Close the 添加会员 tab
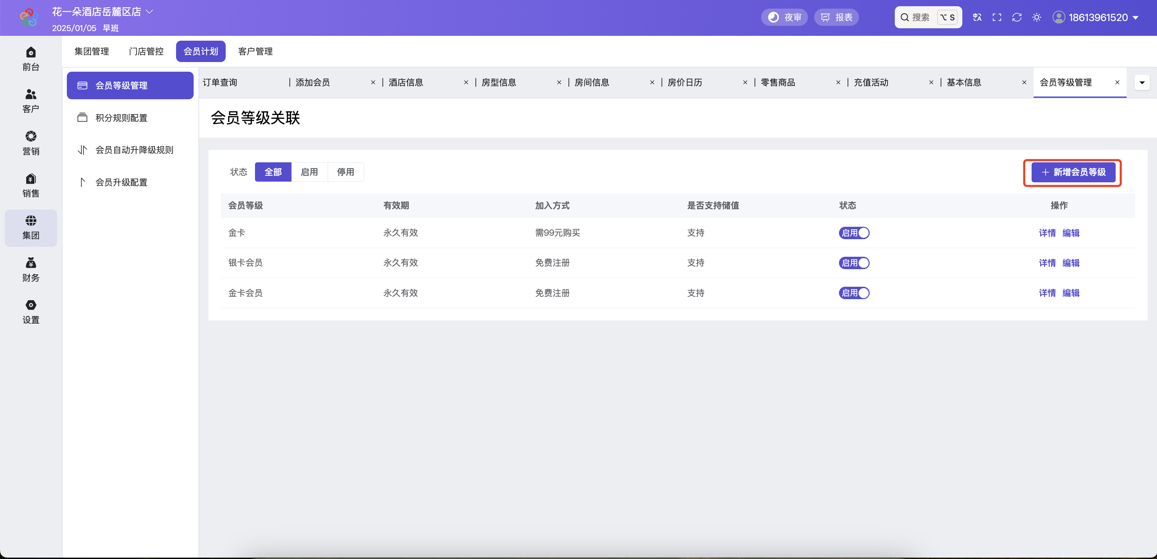1157x559 pixels. (373, 83)
